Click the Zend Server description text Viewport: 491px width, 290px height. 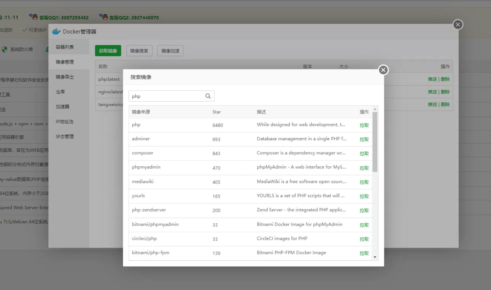(301, 210)
